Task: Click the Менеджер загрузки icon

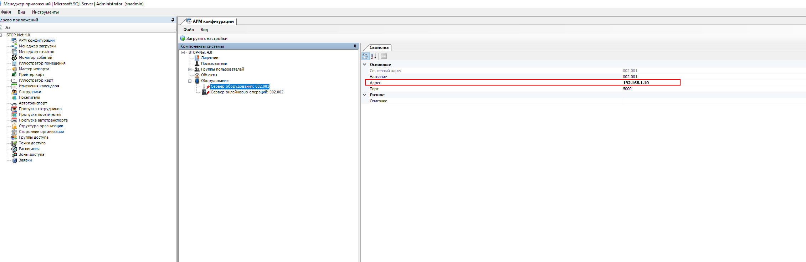Action: (x=14, y=46)
